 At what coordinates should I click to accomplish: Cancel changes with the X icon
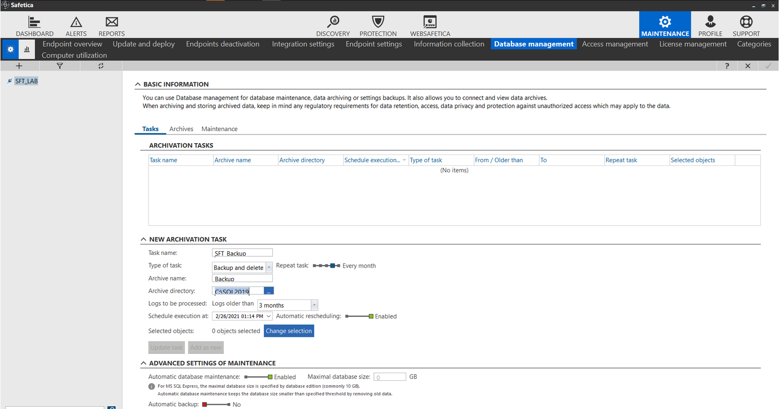pyautogui.click(x=748, y=66)
